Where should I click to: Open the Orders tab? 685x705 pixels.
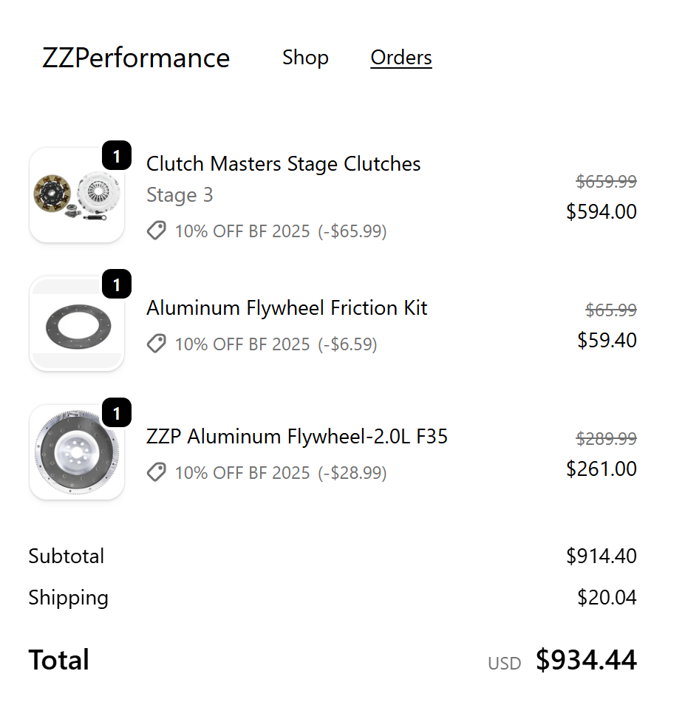[x=401, y=58]
